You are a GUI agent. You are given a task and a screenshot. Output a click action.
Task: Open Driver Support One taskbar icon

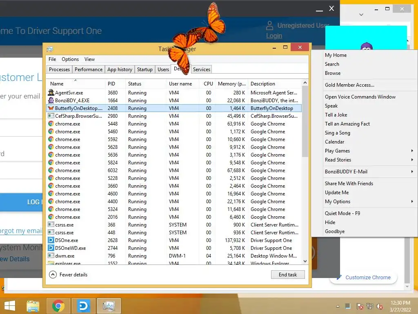point(83,306)
